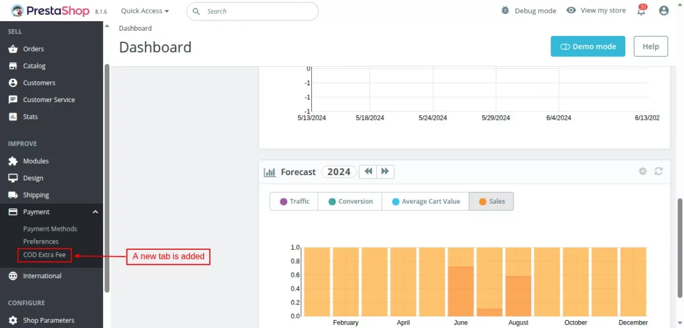Image resolution: width=684 pixels, height=328 pixels.
Task: Click the Stats chart icon
Action: (13, 116)
